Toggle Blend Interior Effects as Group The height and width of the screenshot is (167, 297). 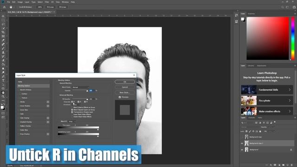click(x=72, y=107)
